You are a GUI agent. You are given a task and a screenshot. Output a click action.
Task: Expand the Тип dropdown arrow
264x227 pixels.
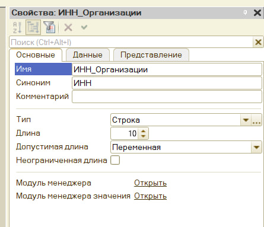246,120
